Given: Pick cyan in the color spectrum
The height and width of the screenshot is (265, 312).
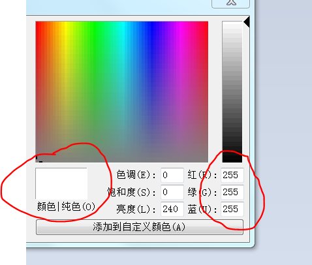Looking at the screenshot, I should (x=122, y=24).
